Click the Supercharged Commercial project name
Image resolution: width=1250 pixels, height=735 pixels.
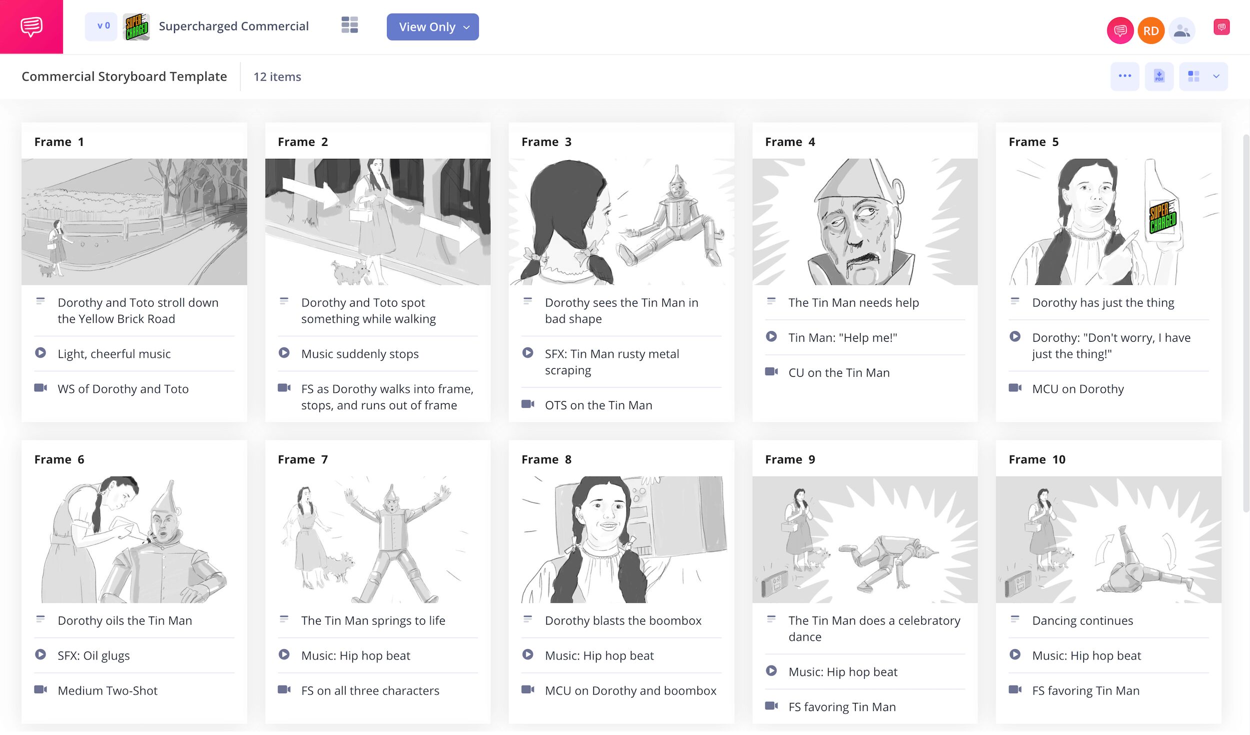point(233,26)
